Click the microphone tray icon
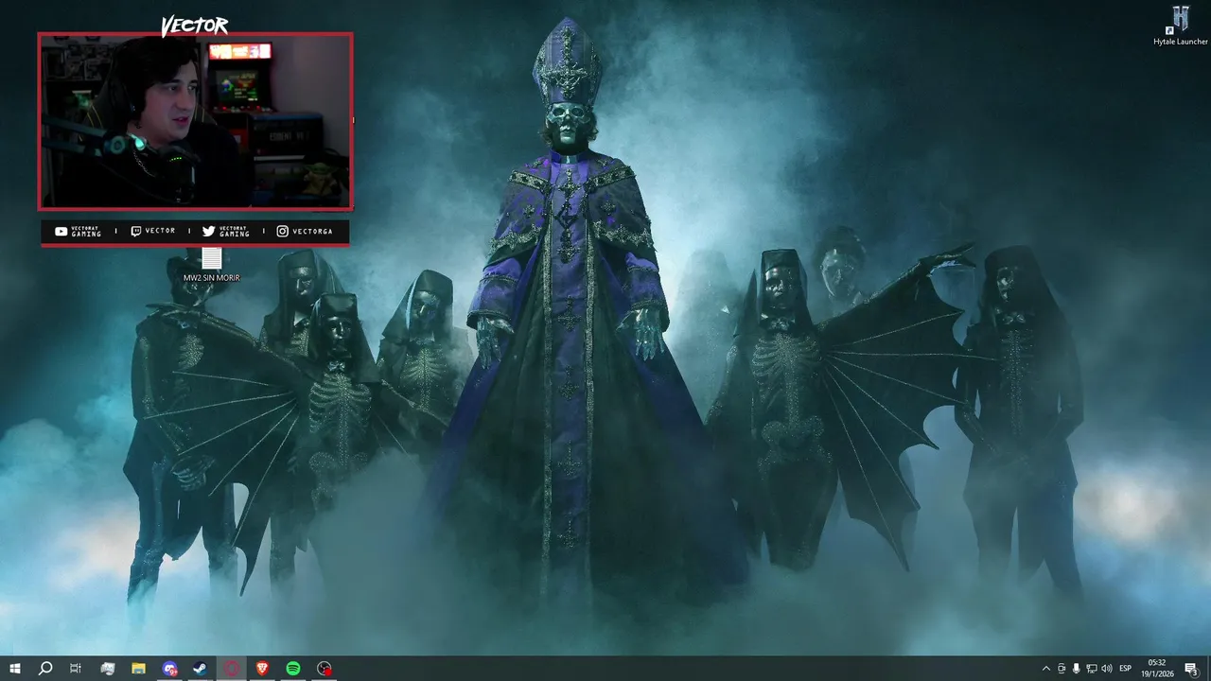The image size is (1211, 681). pyautogui.click(x=1077, y=669)
